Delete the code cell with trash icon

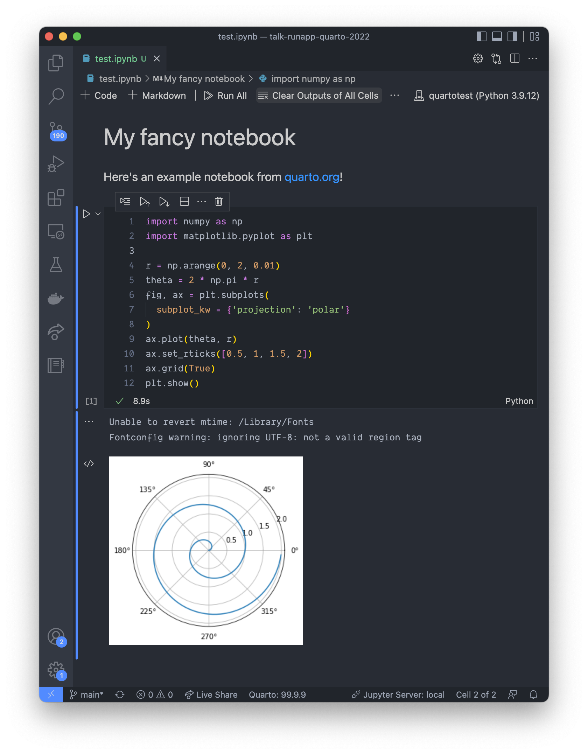(218, 201)
